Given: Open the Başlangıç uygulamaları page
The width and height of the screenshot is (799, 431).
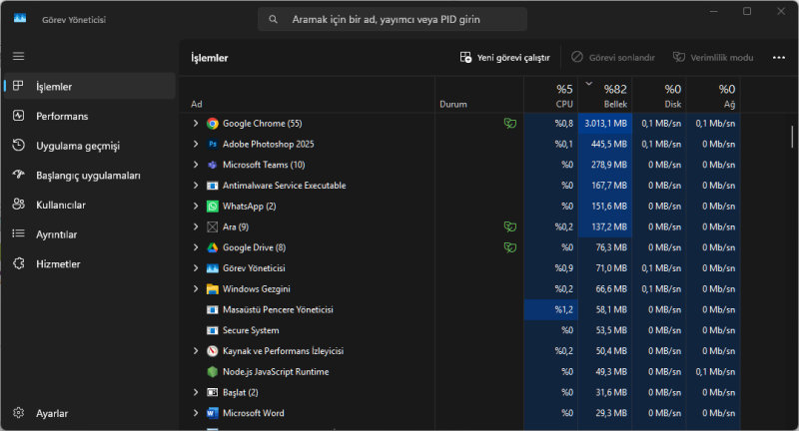Looking at the screenshot, I should 90,175.
